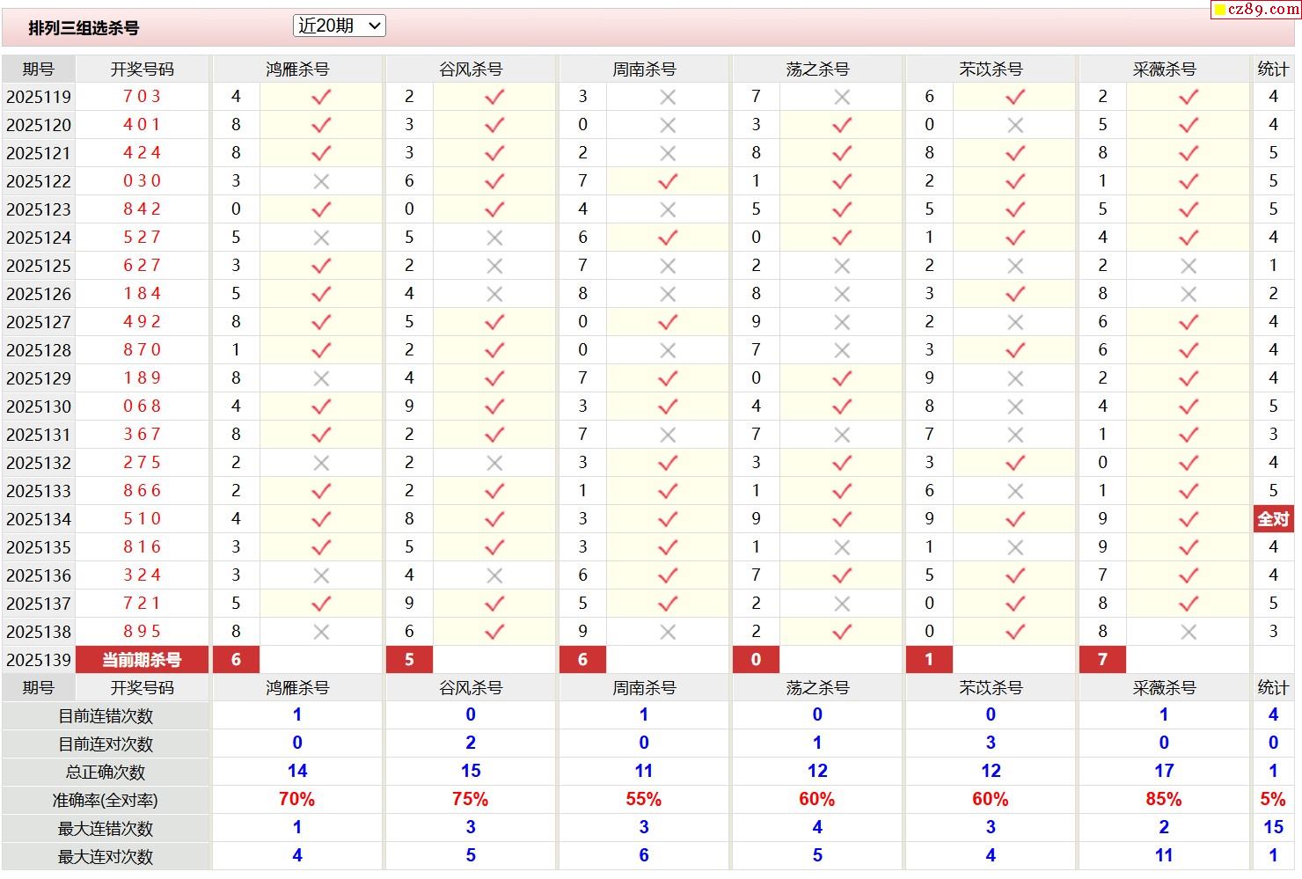
Task: Click period number 2025127
Action: 39,322
